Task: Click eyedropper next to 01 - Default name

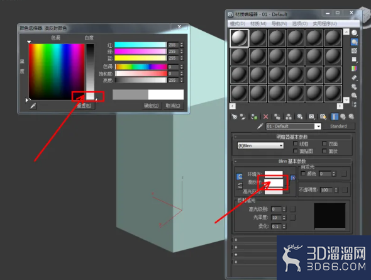Action: (260, 126)
